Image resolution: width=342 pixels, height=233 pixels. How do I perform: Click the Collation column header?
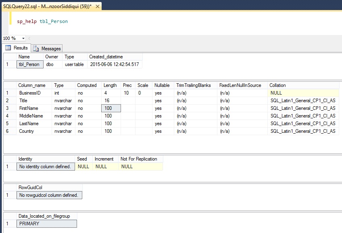click(277, 85)
